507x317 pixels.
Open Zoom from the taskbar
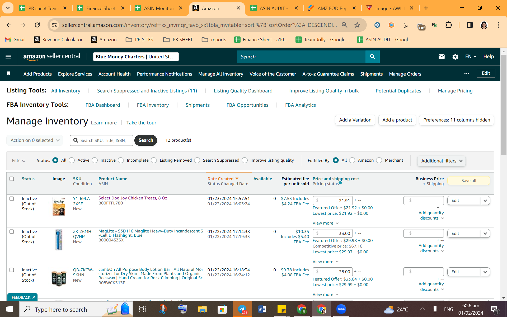[x=341, y=309]
